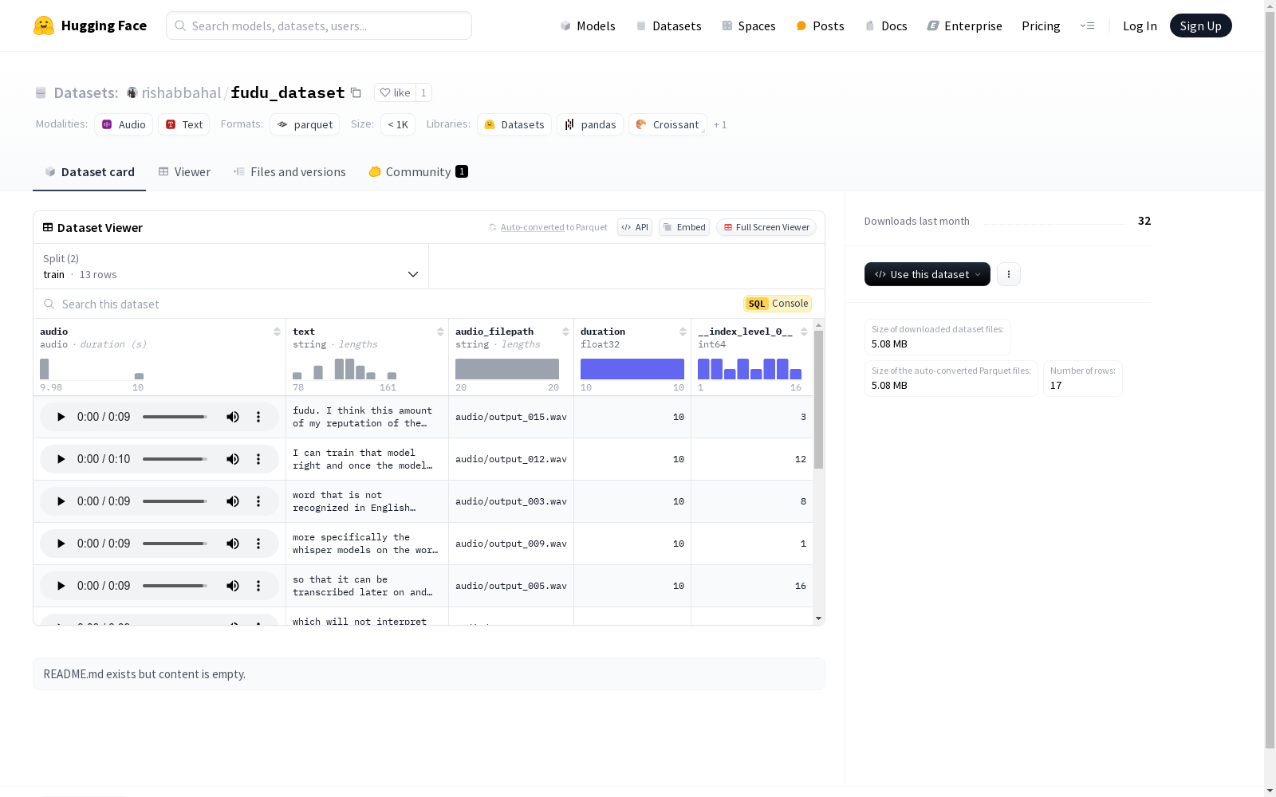
Task: Mute the output_003.wav audio player
Action: 233,501
